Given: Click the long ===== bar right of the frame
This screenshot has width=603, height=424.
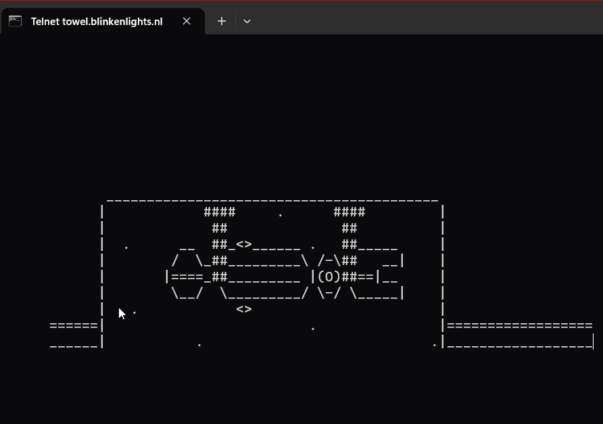Looking at the screenshot, I should click(x=519, y=326).
